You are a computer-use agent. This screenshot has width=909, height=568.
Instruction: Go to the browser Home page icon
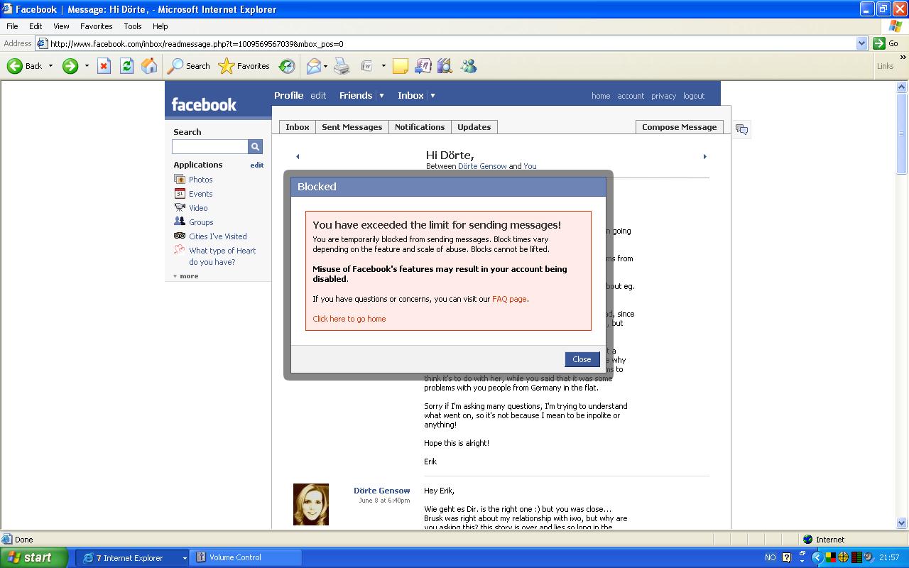[149, 66]
